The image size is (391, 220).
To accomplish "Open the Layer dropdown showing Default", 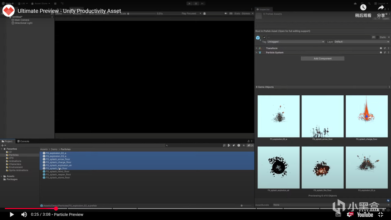I will tap(362, 42).
